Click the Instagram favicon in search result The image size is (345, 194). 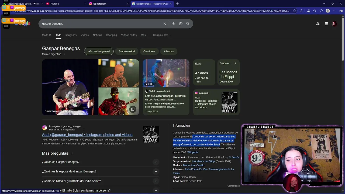[44, 128]
